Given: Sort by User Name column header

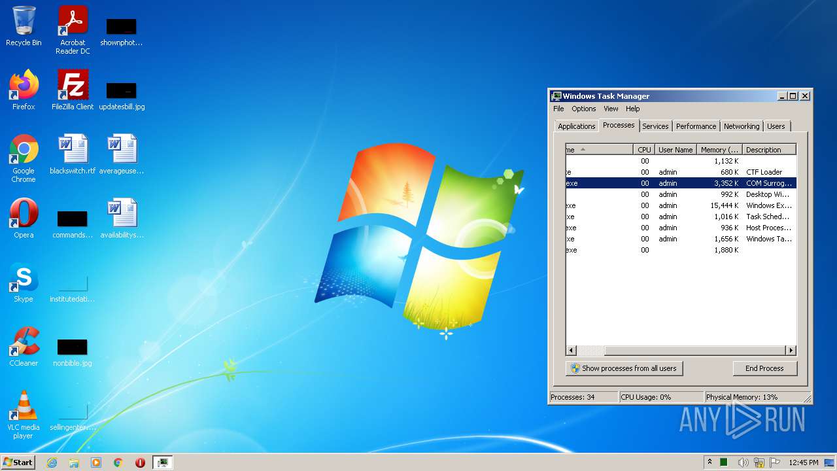Looking at the screenshot, I should (x=675, y=150).
